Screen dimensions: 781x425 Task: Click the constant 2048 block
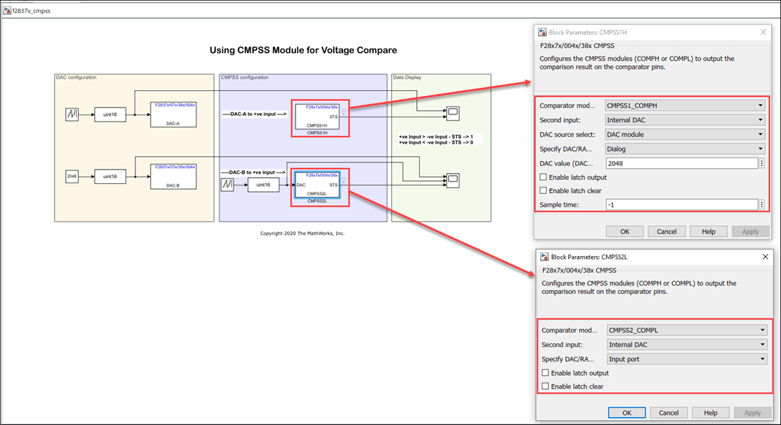coord(72,176)
